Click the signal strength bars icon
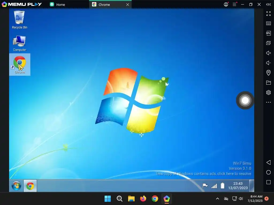 214,186
